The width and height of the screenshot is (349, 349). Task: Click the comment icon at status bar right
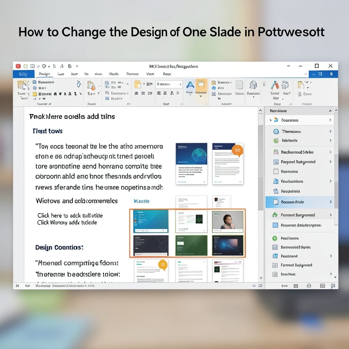333,286
